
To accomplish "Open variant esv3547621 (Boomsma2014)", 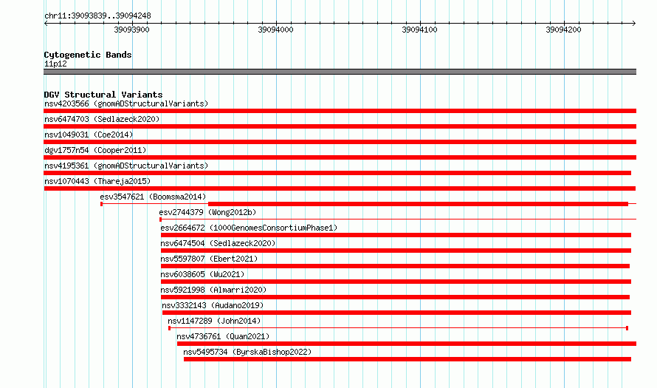I will tap(153, 197).
